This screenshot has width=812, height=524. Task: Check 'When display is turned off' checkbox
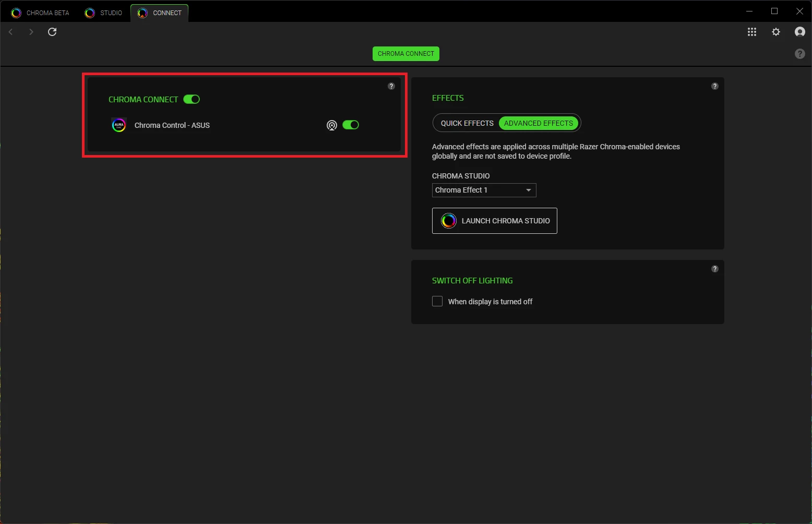(x=437, y=301)
